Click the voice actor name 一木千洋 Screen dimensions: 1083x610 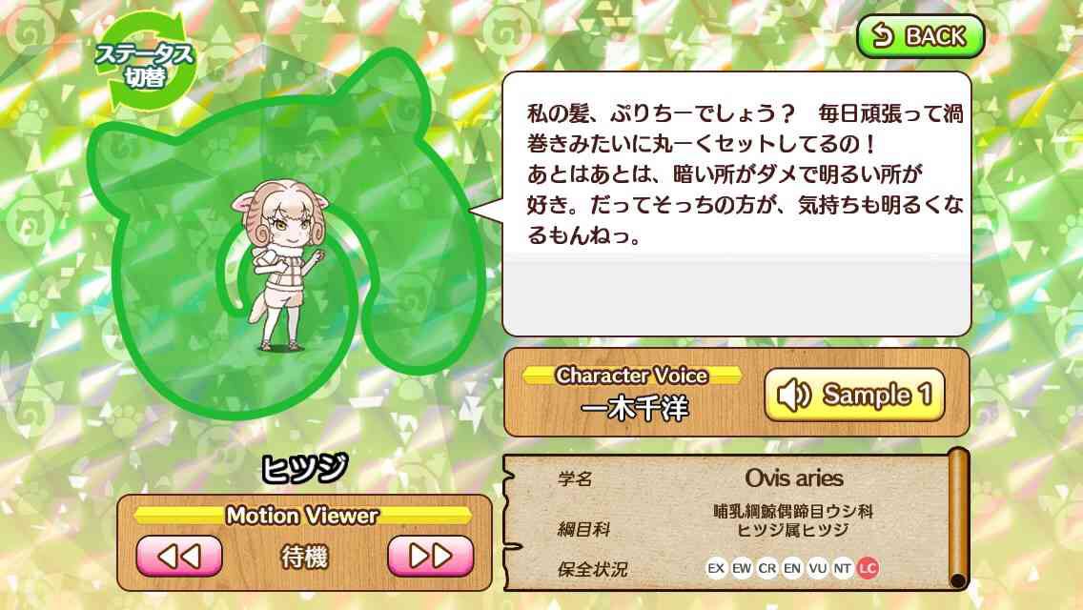pyautogui.click(x=636, y=408)
